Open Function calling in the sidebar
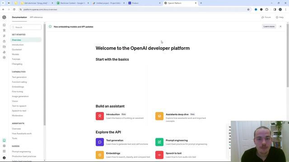This screenshot has height=162, width=289. pos(19,82)
